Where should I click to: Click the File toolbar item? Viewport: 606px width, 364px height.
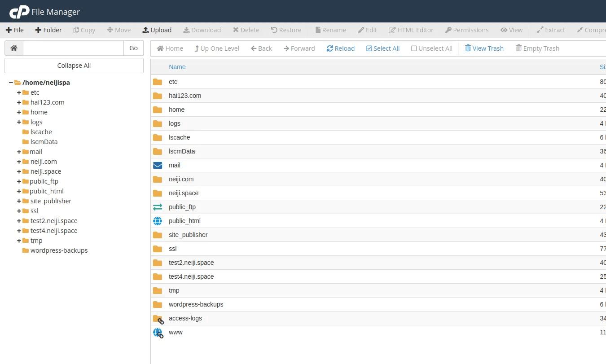tap(14, 30)
